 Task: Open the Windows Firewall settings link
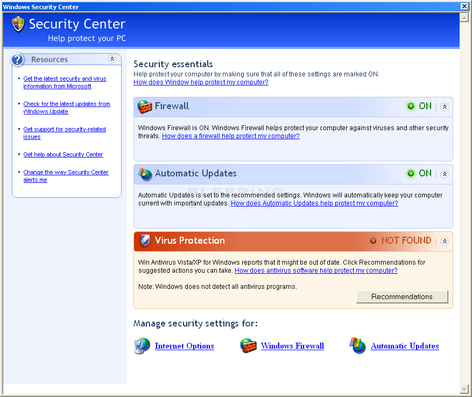pos(292,346)
